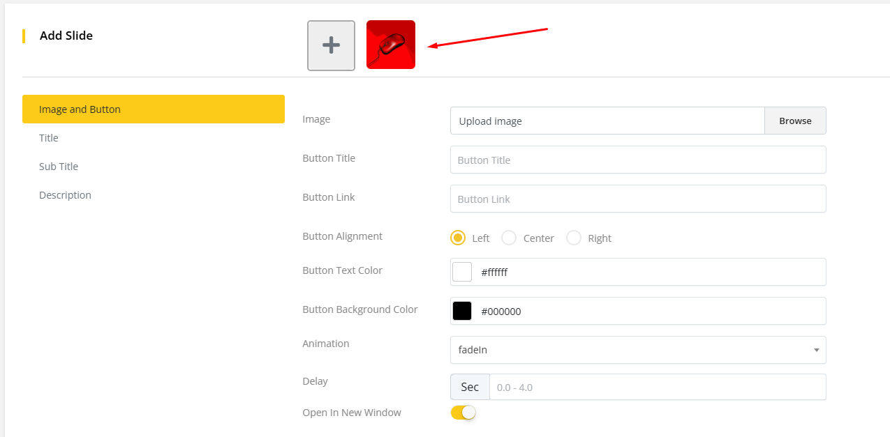890x437 pixels.
Task: Go to the Description tab
Action: click(65, 195)
